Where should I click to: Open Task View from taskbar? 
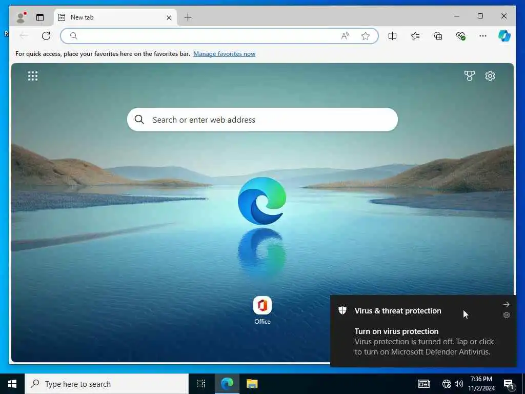pyautogui.click(x=201, y=384)
